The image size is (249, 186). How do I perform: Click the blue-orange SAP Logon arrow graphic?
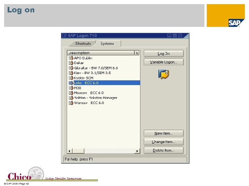164,74
